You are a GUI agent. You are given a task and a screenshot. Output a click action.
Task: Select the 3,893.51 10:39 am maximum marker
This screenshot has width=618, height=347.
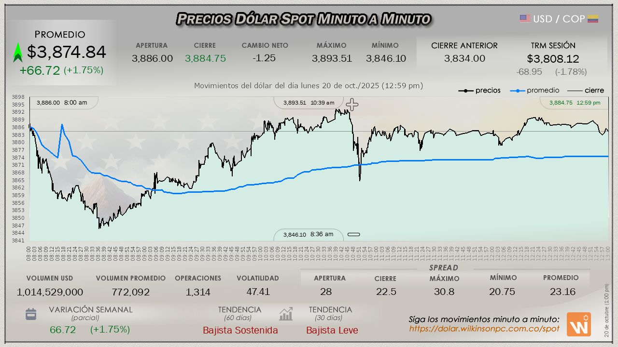(x=309, y=103)
